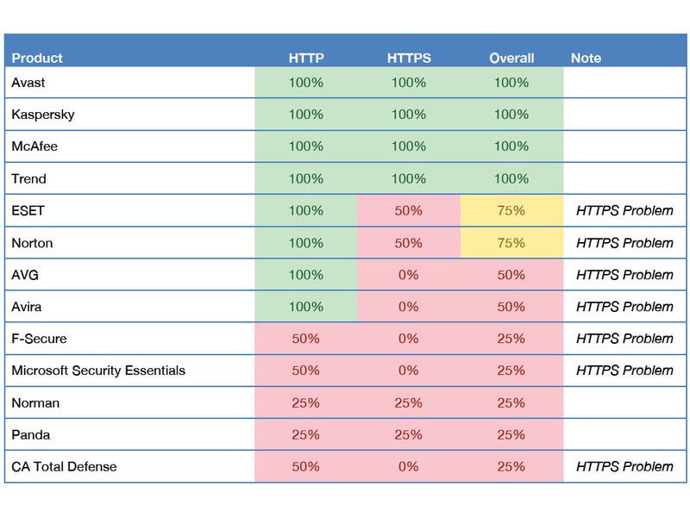Click the CA Total Defense label
Screen dimensions: 690x517
64,466
